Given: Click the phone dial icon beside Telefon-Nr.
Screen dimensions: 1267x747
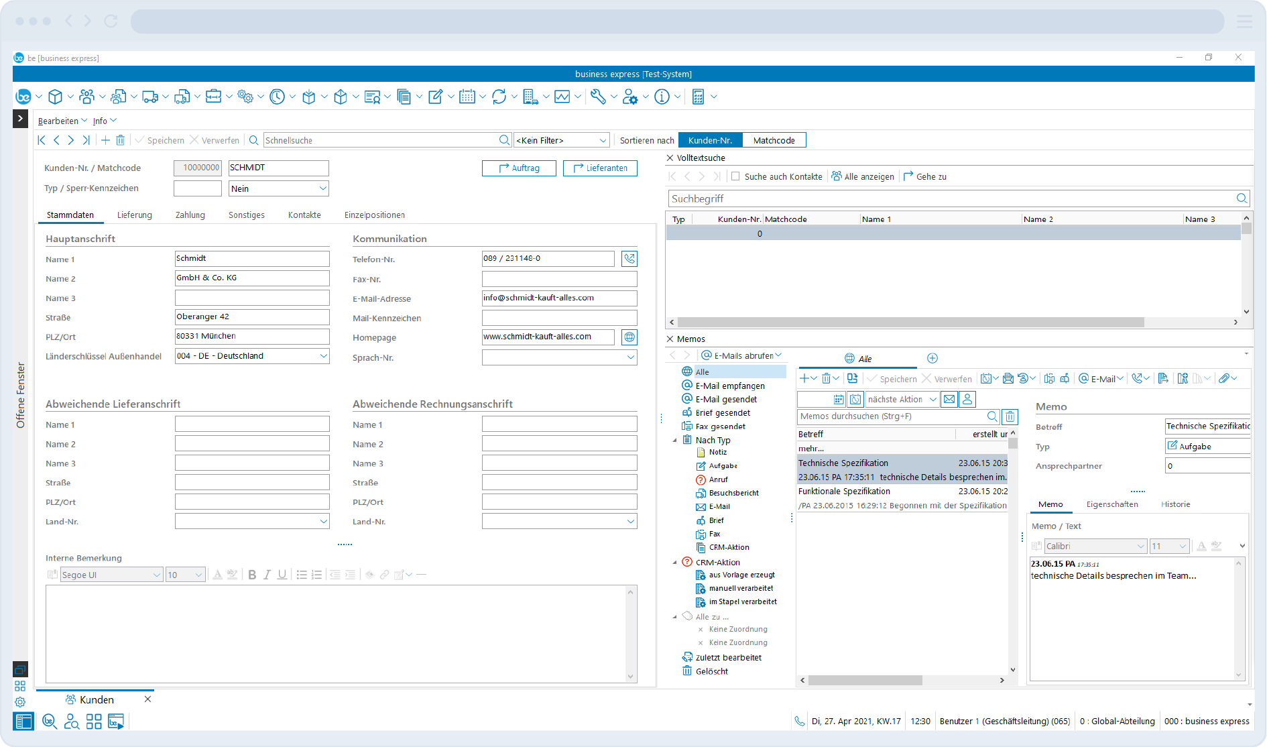Looking at the screenshot, I should coord(629,259).
